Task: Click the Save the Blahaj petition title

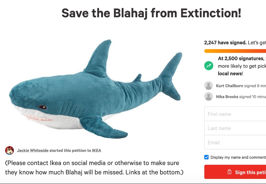Action: (x=151, y=13)
